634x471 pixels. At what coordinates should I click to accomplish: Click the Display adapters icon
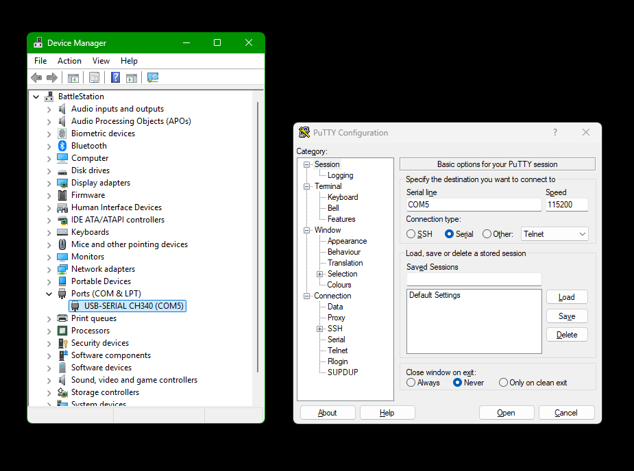[x=62, y=183]
